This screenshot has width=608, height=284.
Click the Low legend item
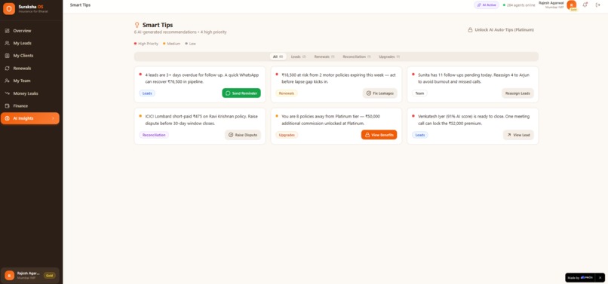click(190, 44)
